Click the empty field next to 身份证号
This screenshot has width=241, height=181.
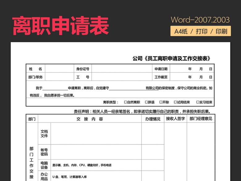[x=122, y=69]
